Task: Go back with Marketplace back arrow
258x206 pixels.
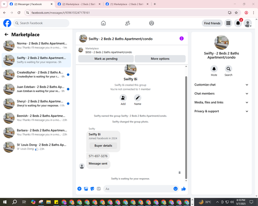Action: click(x=6, y=35)
